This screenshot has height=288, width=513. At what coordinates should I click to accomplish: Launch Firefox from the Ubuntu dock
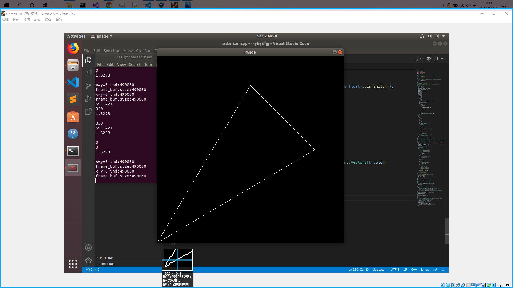coord(73,48)
